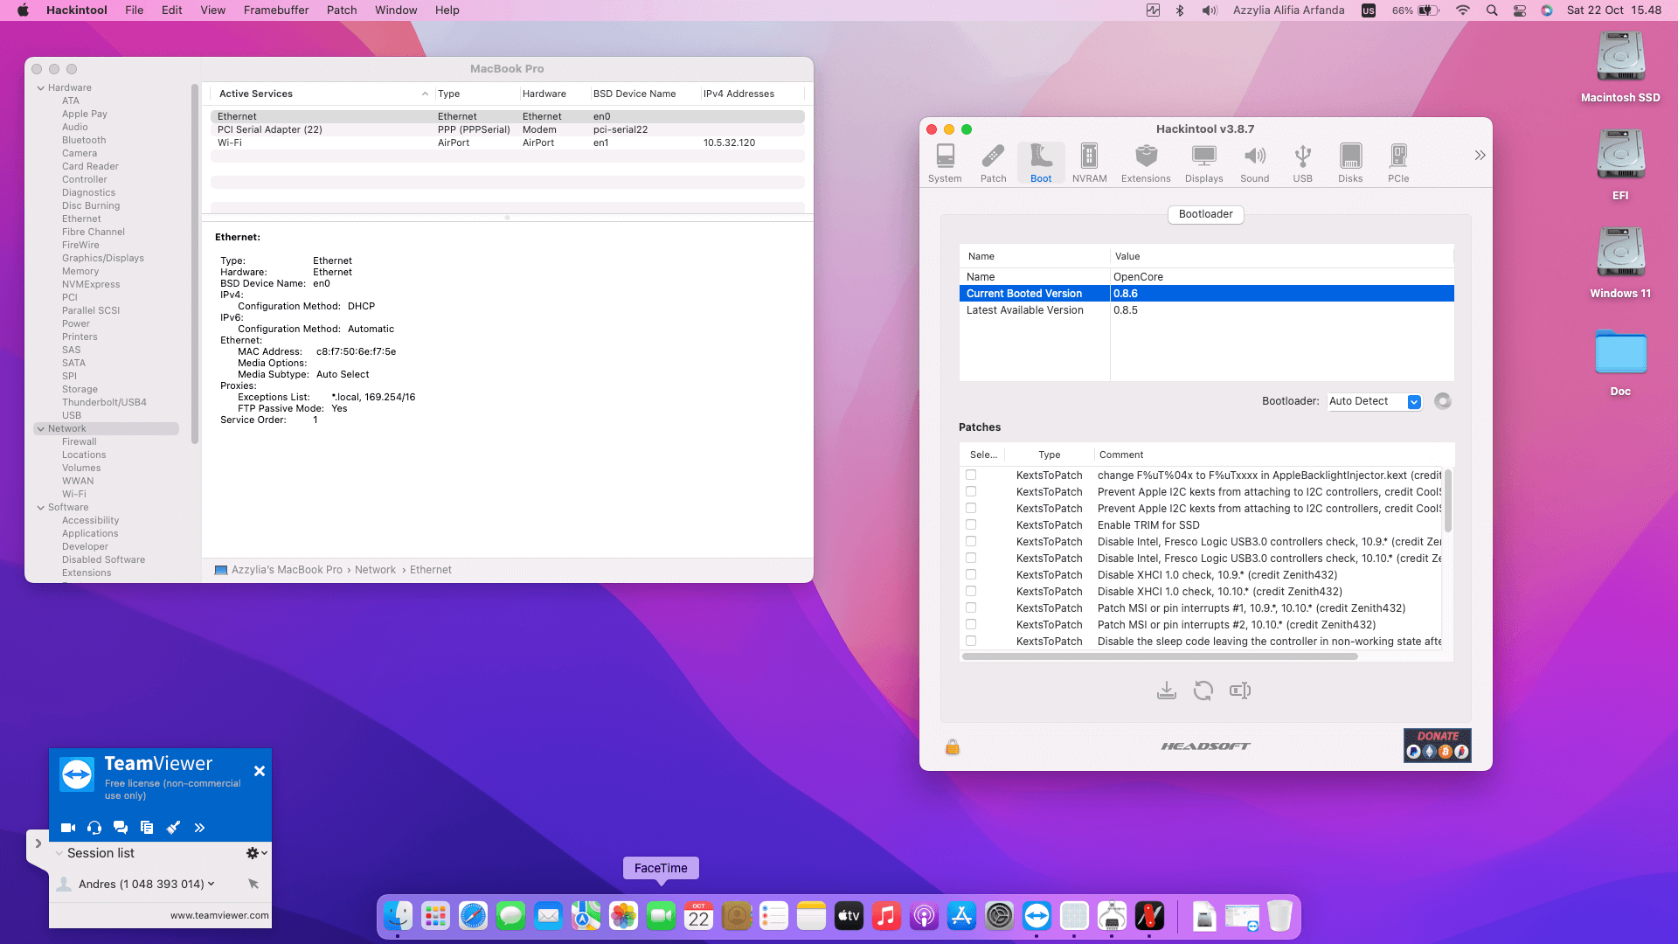Check Patch MSI or pin interrupts #2 checkbox
The image size is (1678, 944).
tap(971, 625)
